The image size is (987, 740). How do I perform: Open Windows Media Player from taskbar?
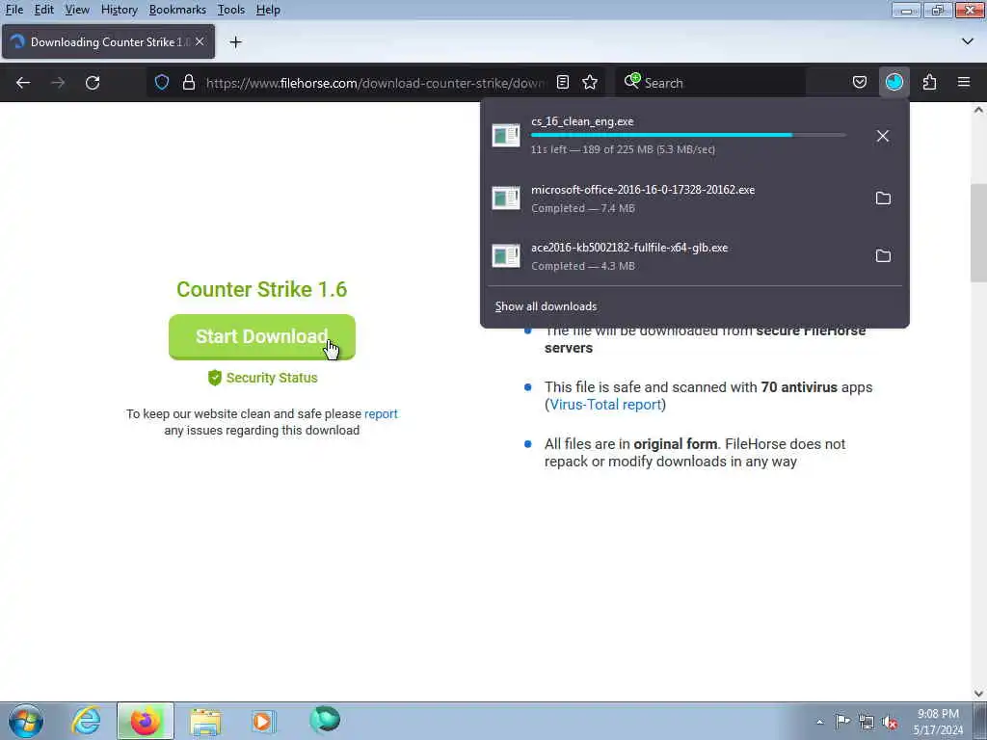tap(263, 721)
